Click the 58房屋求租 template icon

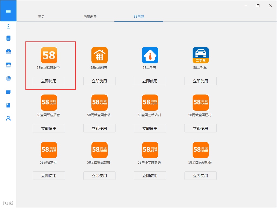click(49, 150)
